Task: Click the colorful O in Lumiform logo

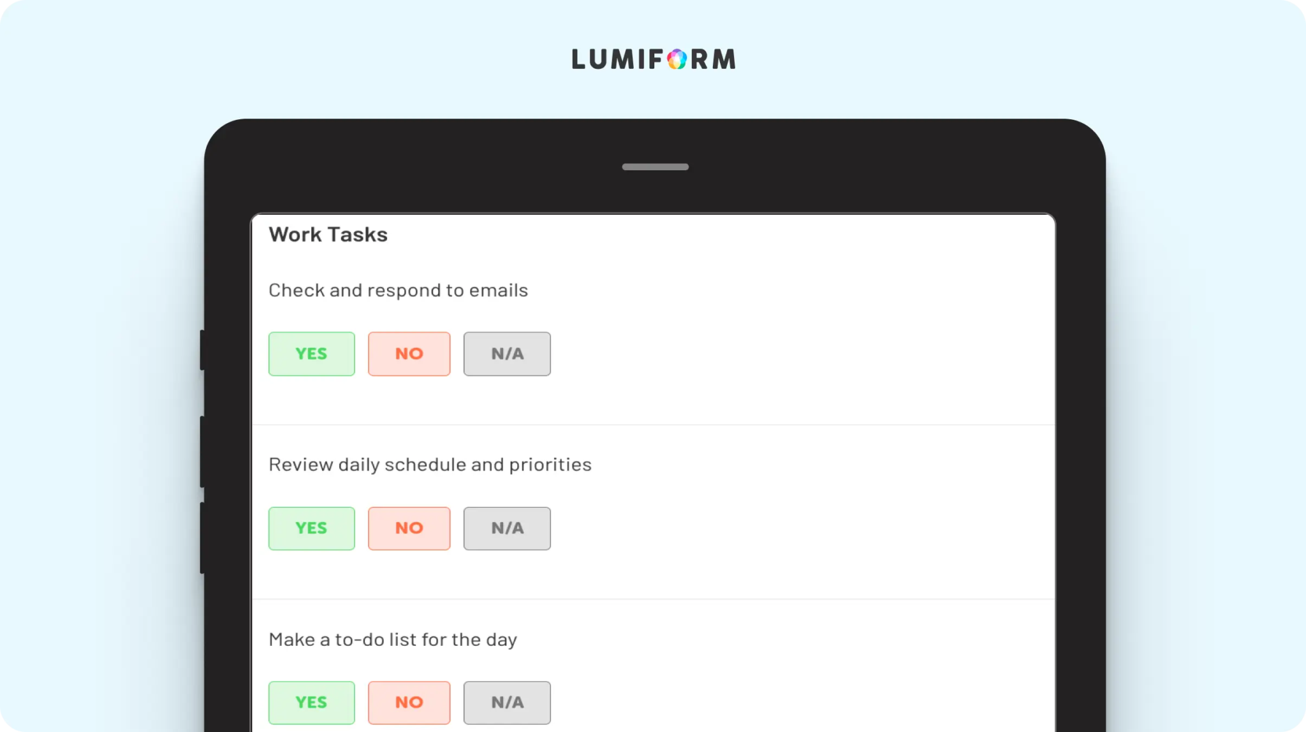Action: coord(677,59)
